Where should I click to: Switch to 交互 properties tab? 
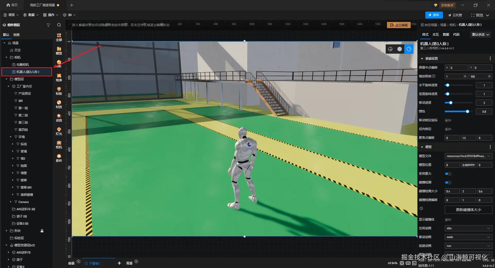(x=436, y=35)
